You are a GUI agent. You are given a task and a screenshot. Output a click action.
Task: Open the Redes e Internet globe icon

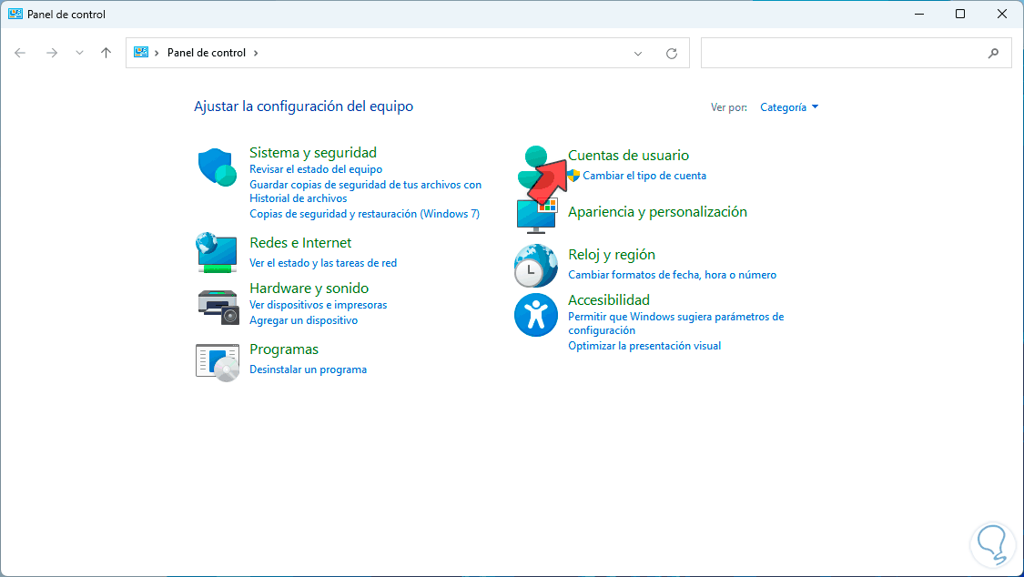pos(217,252)
